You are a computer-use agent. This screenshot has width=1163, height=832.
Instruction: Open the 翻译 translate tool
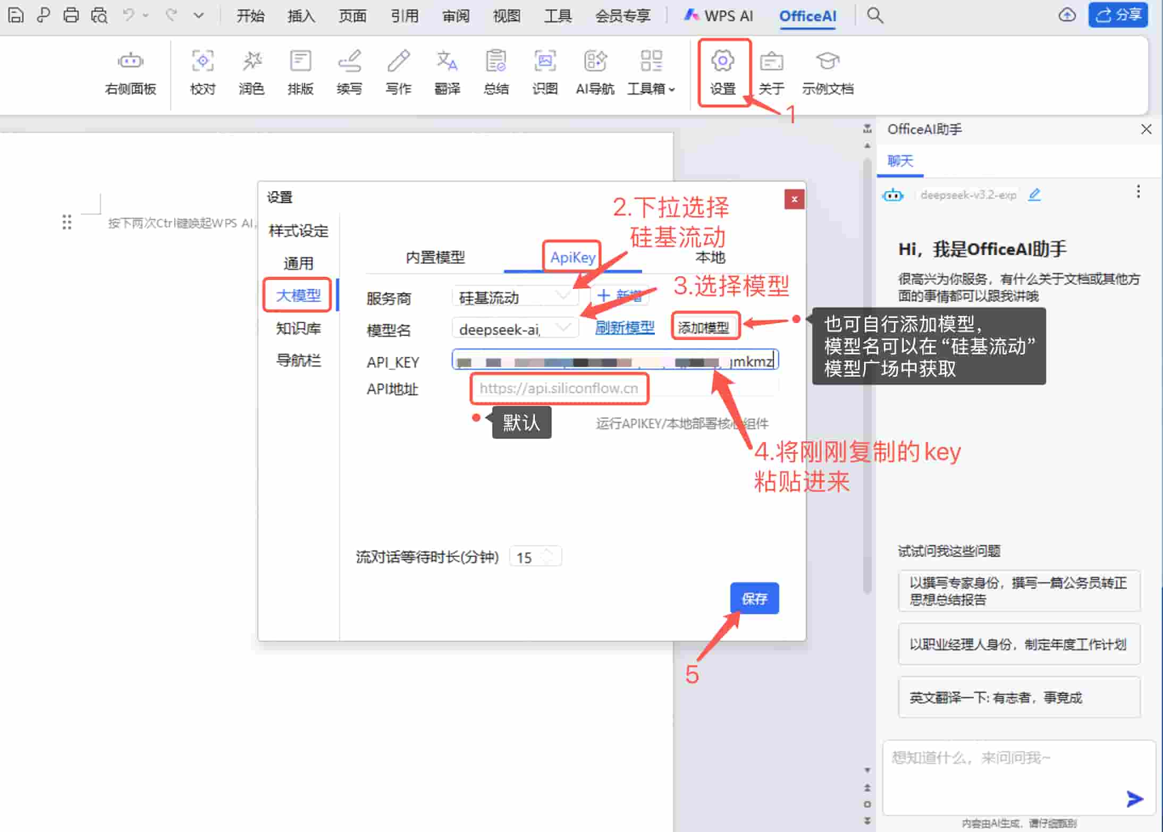click(447, 72)
